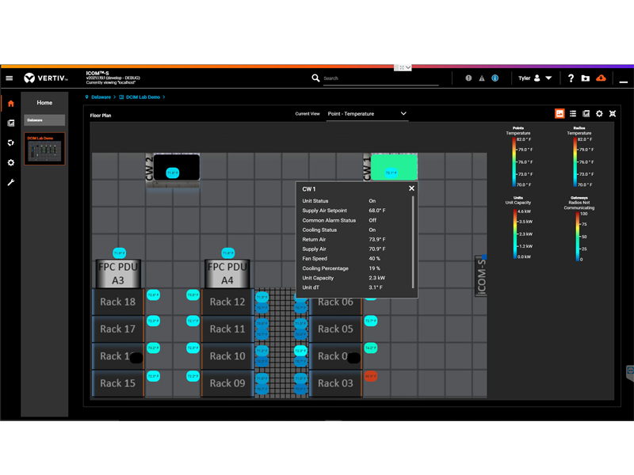
Task: Expand the Delaware breadcrumb link
Action: (x=100, y=97)
